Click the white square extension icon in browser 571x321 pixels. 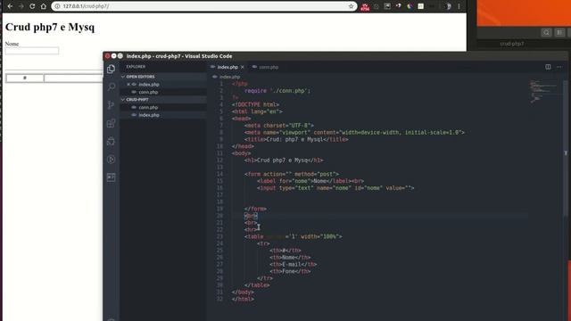click(420, 6)
